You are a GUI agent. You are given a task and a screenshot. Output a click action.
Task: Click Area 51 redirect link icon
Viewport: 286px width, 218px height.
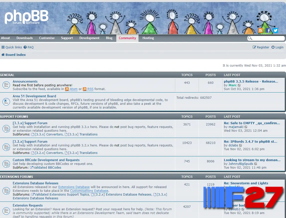[6, 102]
